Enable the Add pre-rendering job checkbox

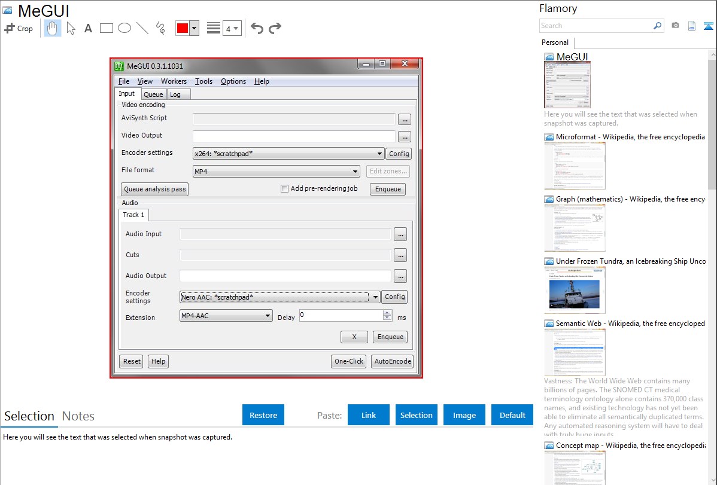[x=285, y=189]
